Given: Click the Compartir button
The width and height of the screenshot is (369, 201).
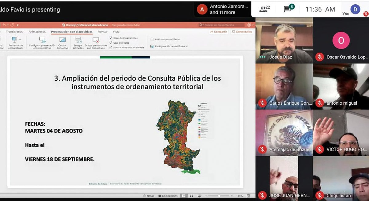Looking at the screenshot, I should tap(218, 32).
